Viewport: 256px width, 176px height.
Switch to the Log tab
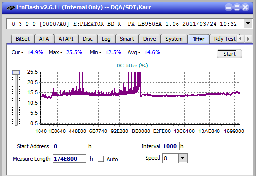point(106,39)
